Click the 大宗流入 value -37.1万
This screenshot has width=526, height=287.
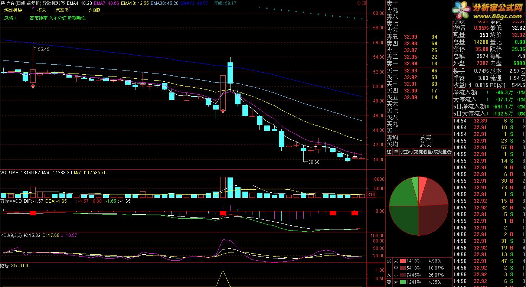(x=504, y=100)
